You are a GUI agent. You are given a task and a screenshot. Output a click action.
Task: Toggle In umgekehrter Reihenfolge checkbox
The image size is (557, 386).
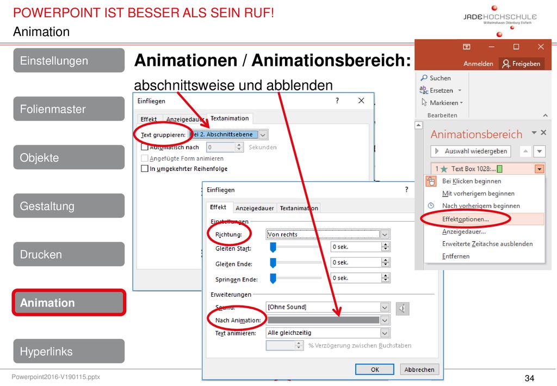145,168
